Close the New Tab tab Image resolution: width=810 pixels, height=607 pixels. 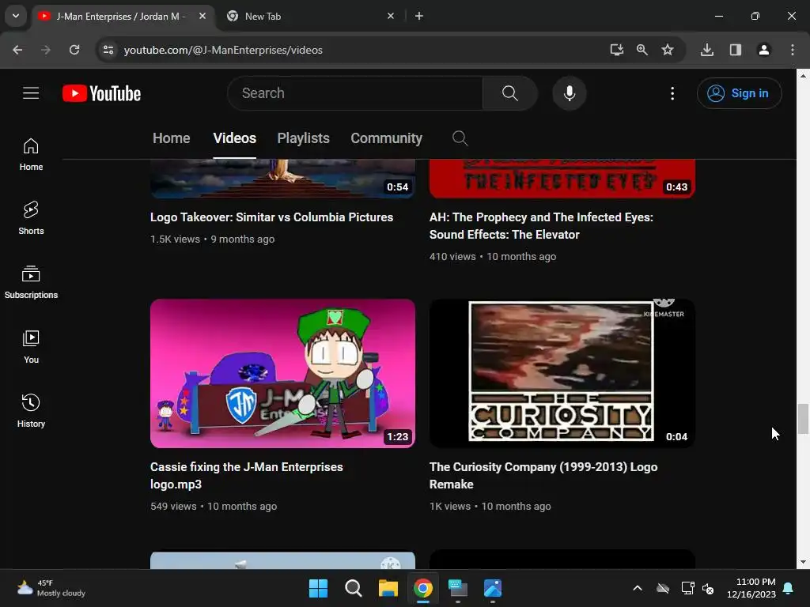[x=391, y=16]
